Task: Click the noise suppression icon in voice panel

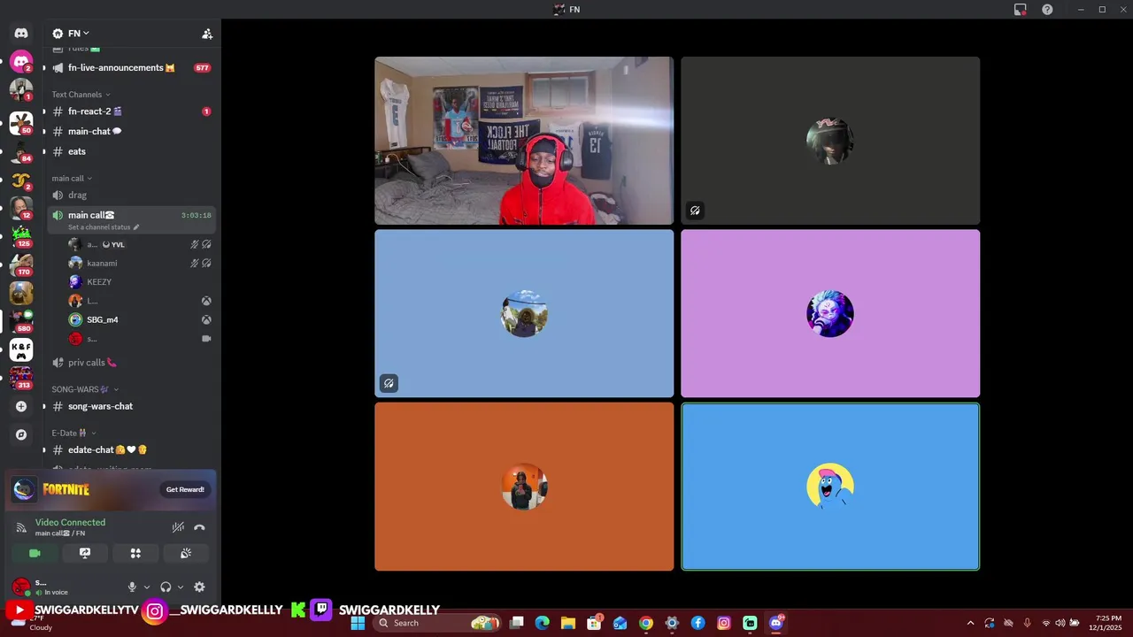Action: 178,527
